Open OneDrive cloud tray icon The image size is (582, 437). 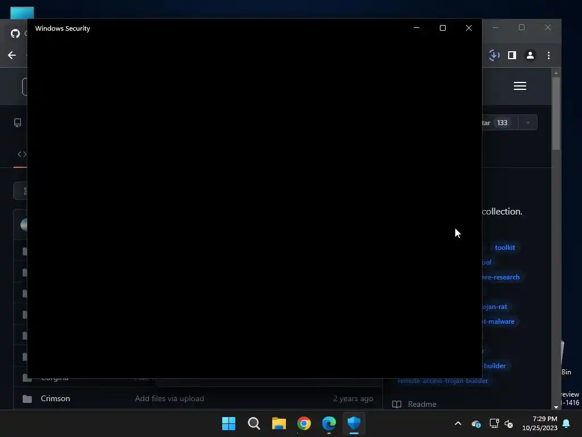click(476, 423)
